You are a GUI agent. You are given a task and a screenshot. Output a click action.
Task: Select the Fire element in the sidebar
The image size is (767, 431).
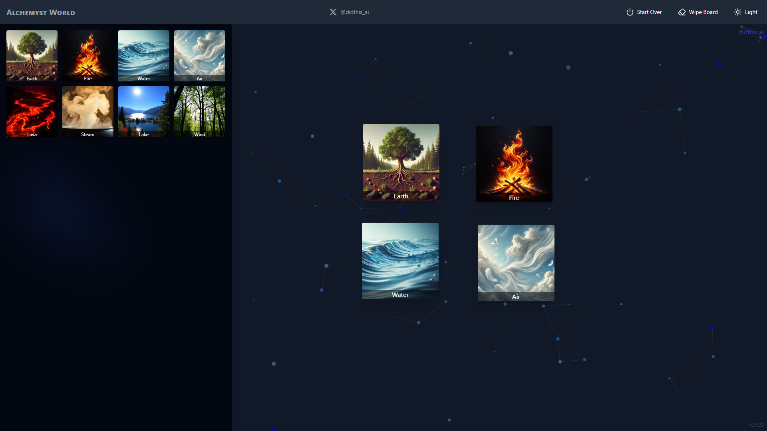88,56
